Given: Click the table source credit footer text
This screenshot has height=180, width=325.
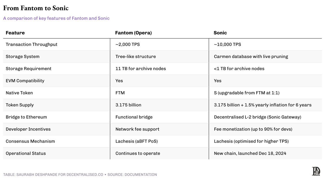Looking at the screenshot, I should (x=80, y=175).
